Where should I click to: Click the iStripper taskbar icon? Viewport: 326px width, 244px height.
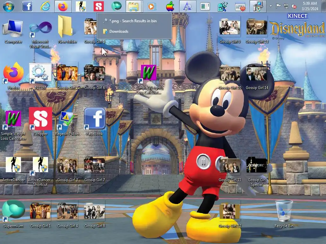tap(99, 6)
